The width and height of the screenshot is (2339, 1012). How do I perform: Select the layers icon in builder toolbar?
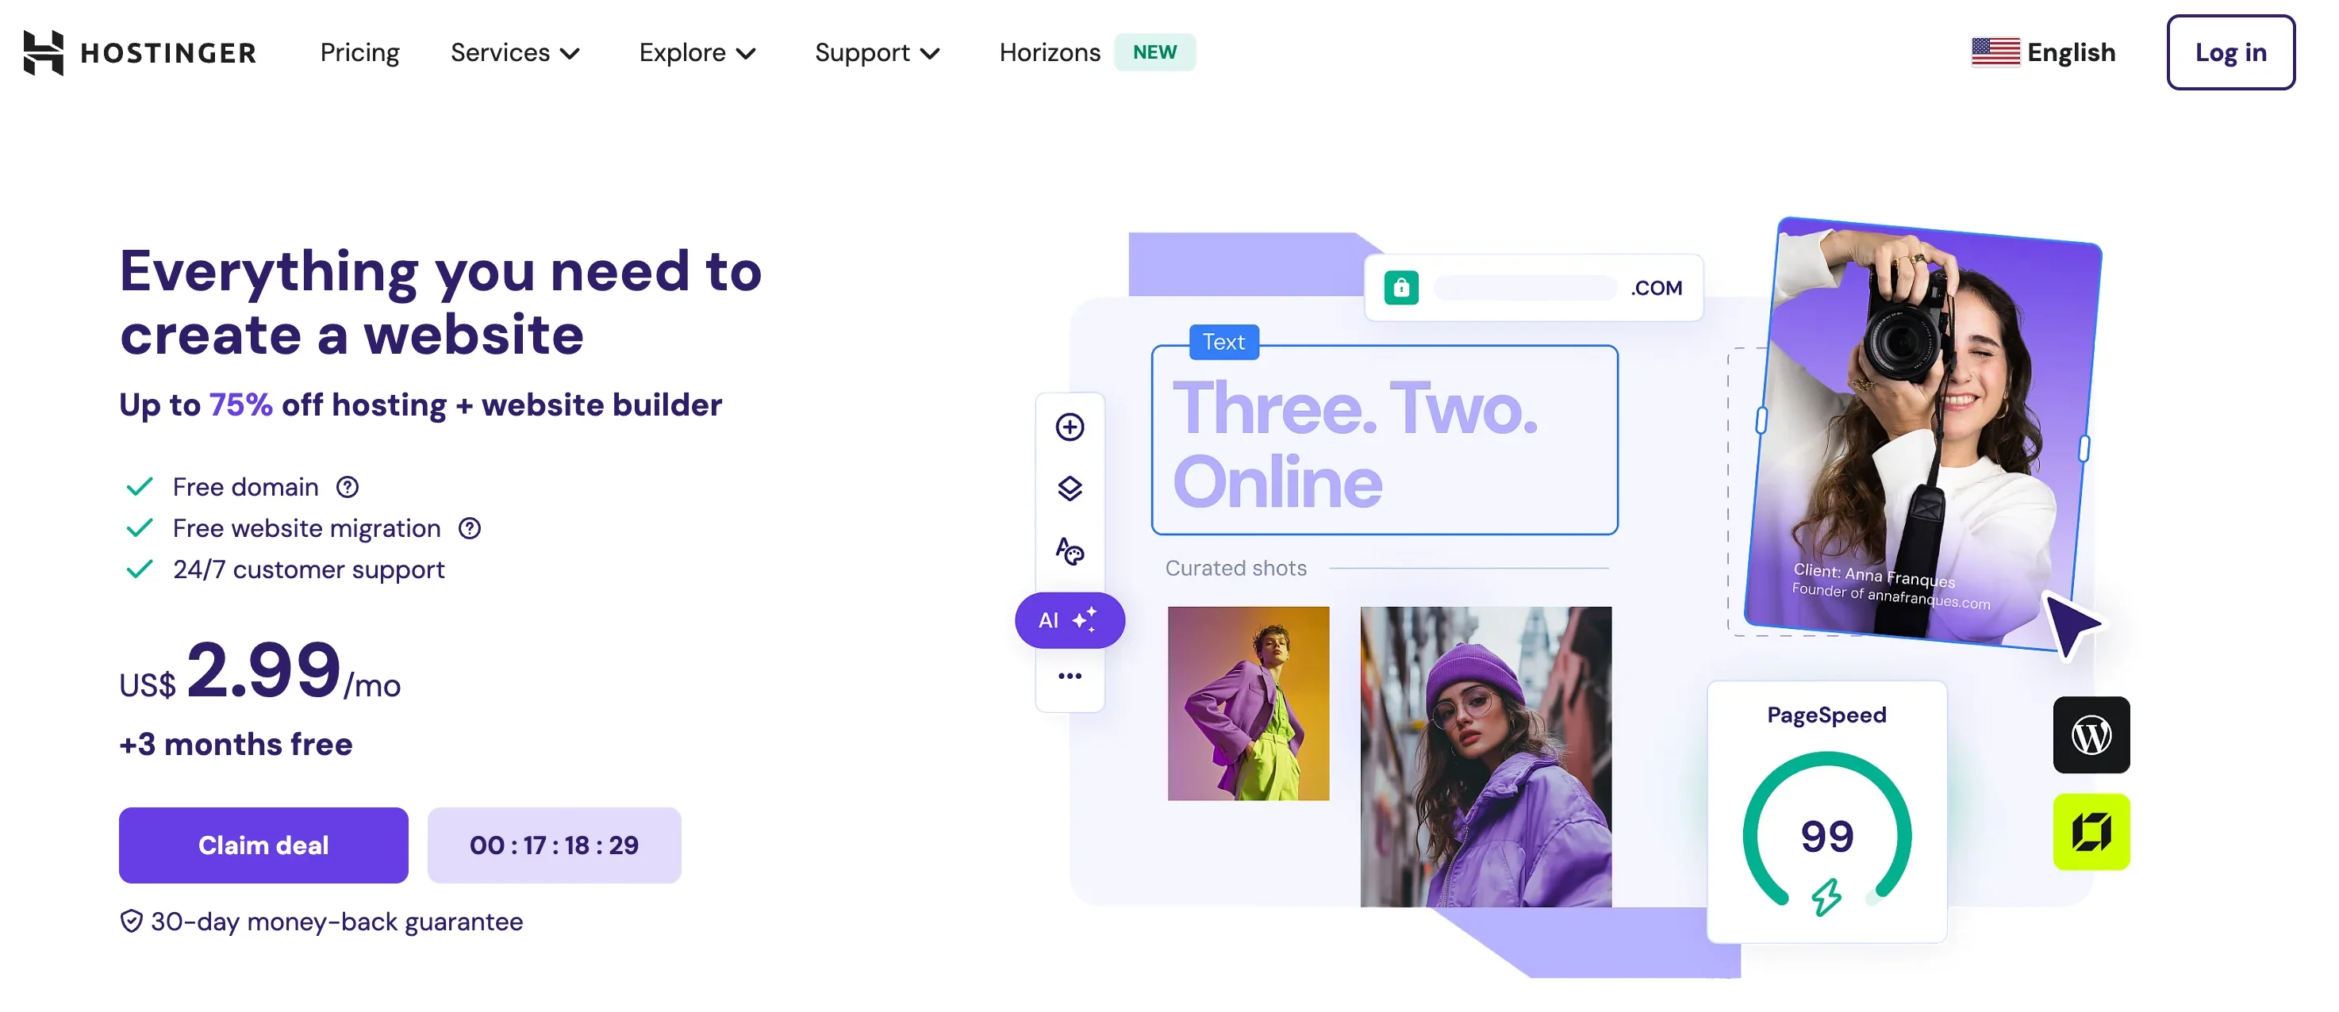[1070, 489]
